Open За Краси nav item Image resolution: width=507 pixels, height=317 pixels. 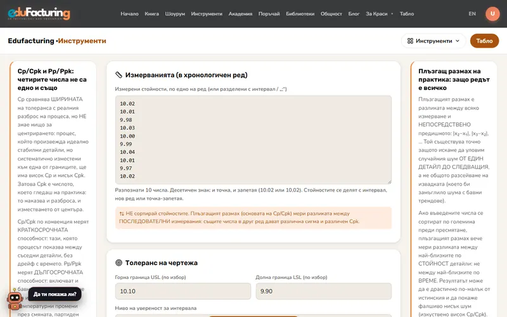coord(376,13)
